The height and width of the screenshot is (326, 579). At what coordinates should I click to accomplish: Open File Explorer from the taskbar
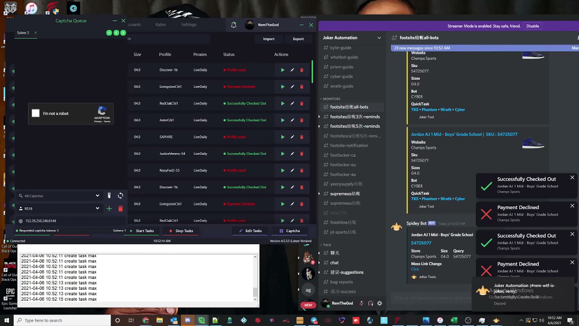[x=160, y=320]
